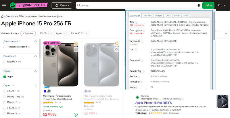Remove the 256 ГБ filter chip
This screenshot has width=230, height=118.
(49, 34)
